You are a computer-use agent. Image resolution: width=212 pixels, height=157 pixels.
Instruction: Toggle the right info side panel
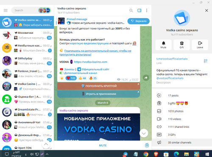(139, 11)
